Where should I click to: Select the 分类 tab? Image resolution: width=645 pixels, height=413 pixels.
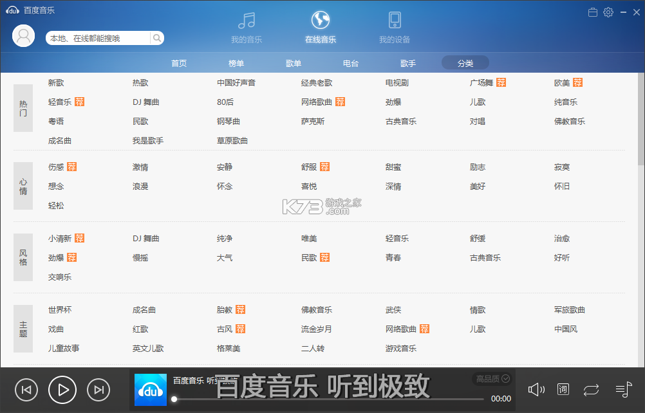[x=465, y=63]
